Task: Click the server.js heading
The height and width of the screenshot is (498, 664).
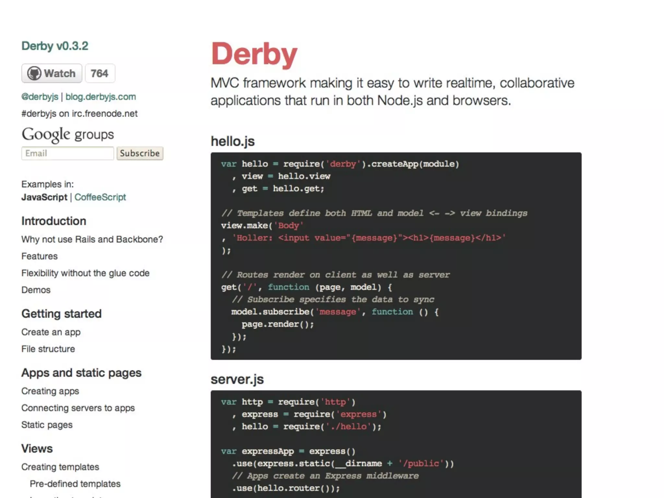Action: (x=237, y=379)
